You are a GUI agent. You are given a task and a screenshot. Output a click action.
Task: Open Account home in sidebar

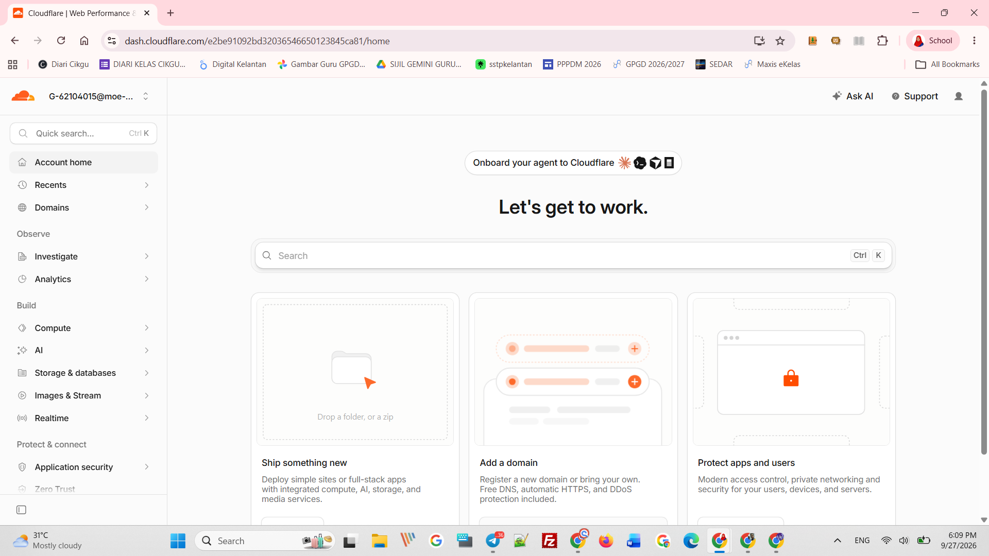coord(83,162)
